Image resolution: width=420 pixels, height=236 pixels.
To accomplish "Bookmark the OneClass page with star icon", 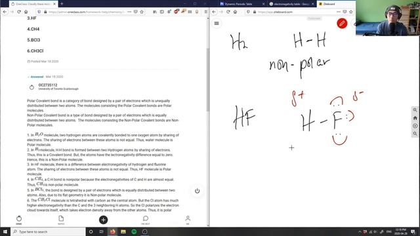I will [x=142, y=12].
